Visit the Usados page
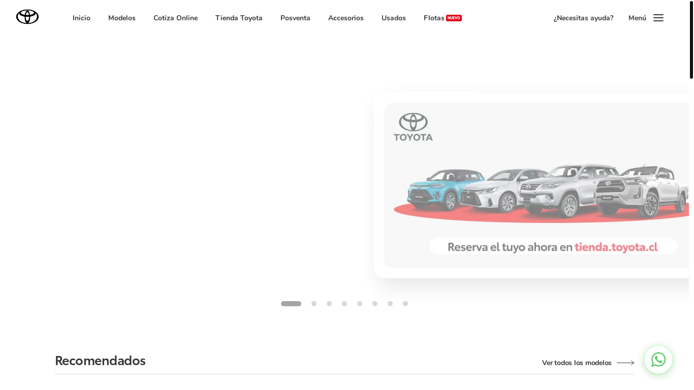 [x=394, y=18]
